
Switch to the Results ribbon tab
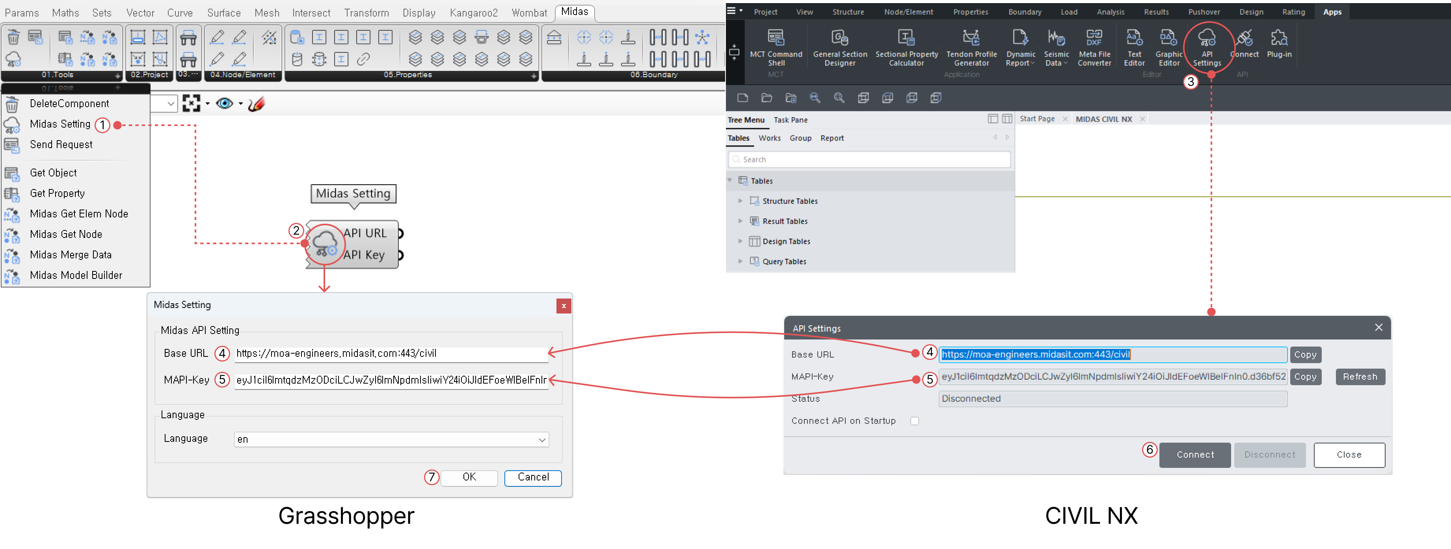tap(1156, 12)
